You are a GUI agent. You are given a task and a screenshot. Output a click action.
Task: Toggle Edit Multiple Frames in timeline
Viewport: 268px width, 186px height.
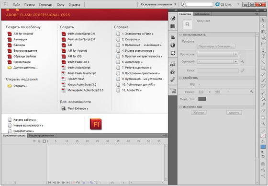(91, 183)
